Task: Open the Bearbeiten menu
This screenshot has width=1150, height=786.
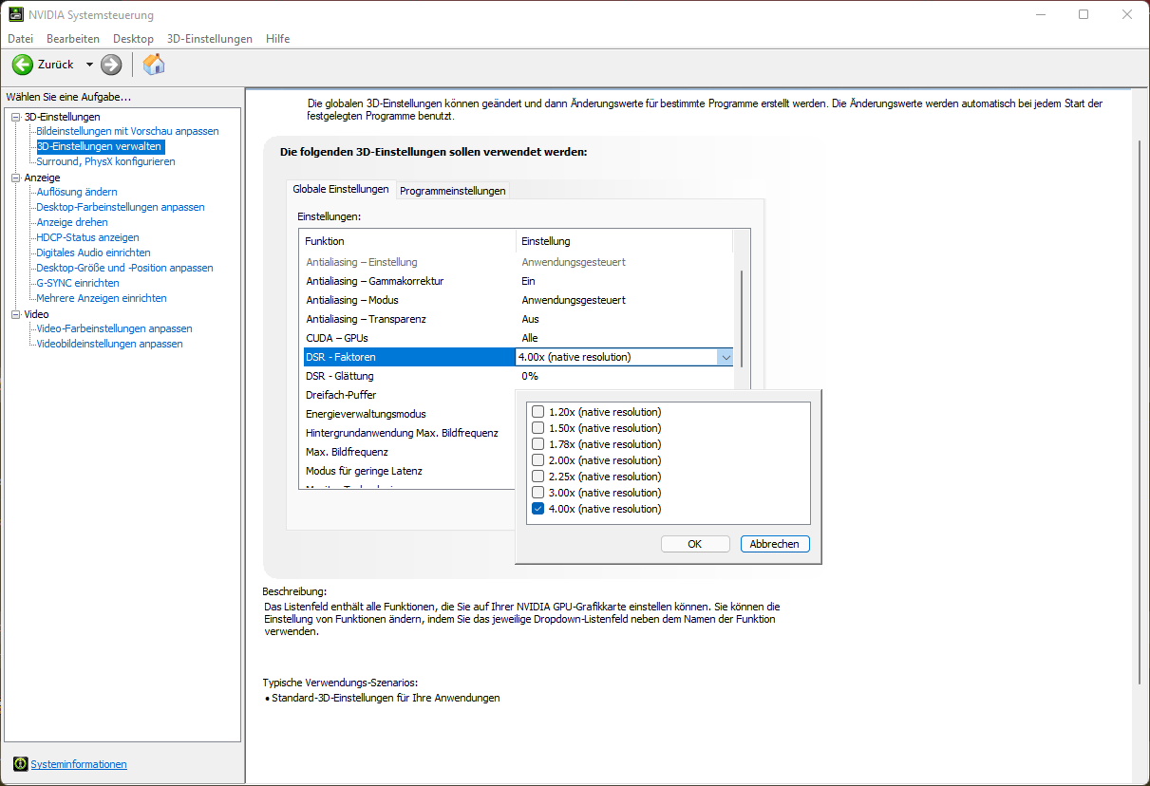Action: point(73,39)
